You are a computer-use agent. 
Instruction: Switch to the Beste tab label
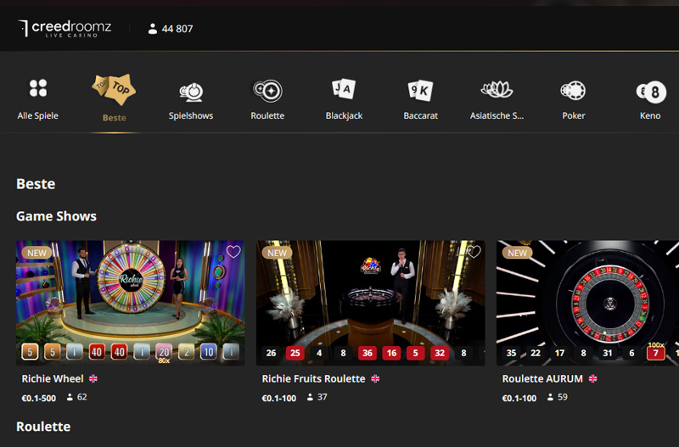coord(115,118)
